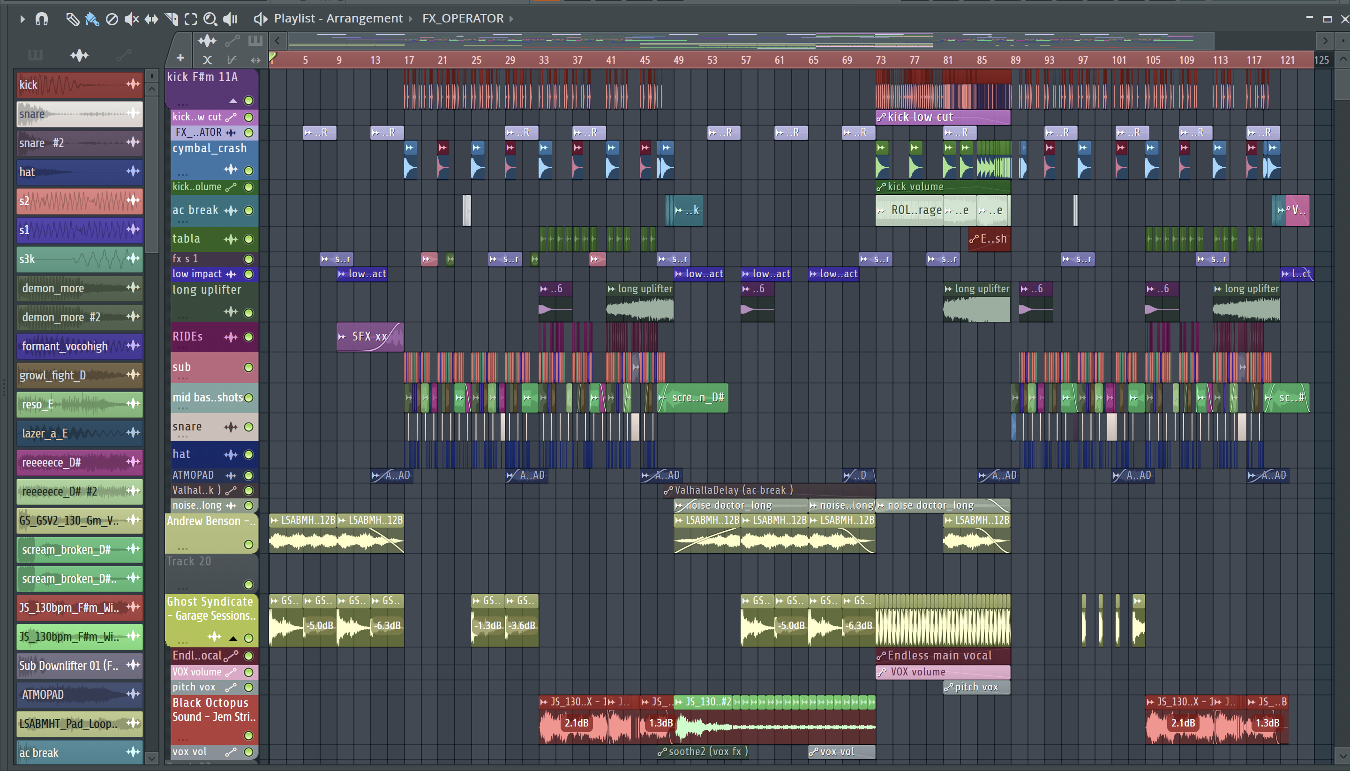Image resolution: width=1350 pixels, height=771 pixels.
Task: Click automation icon on pitch vox track
Action: tap(231, 687)
